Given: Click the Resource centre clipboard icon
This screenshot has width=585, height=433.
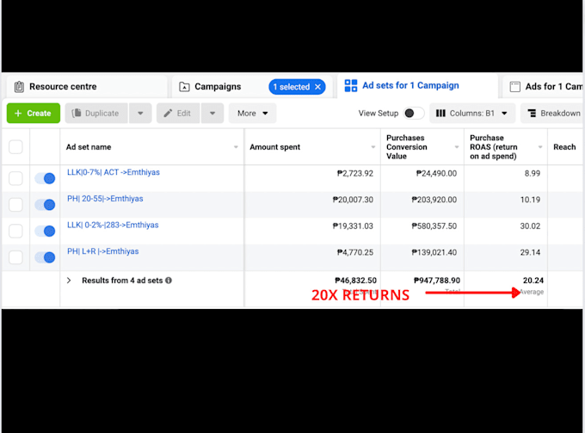Looking at the screenshot, I should pyautogui.click(x=19, y=87).
